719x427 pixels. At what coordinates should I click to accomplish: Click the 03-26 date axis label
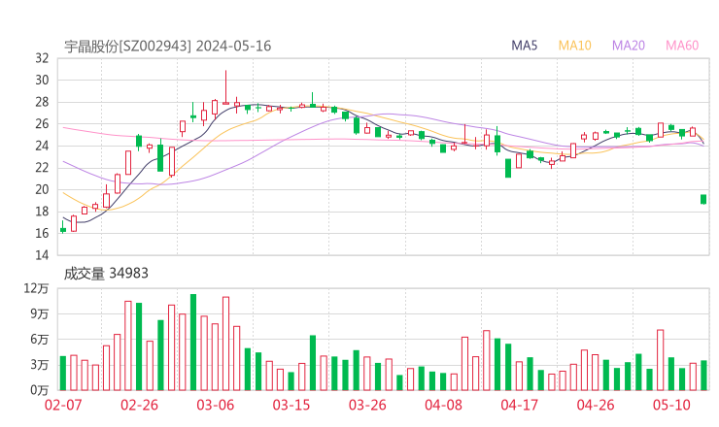367,405
